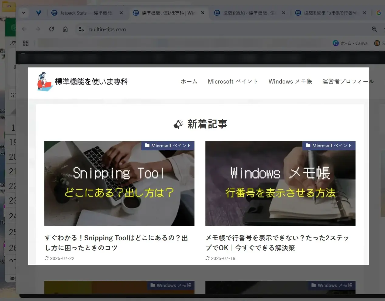Close the 投稿を編集 tab
This screenshot has width=385, height=301.
coord(364,13)
